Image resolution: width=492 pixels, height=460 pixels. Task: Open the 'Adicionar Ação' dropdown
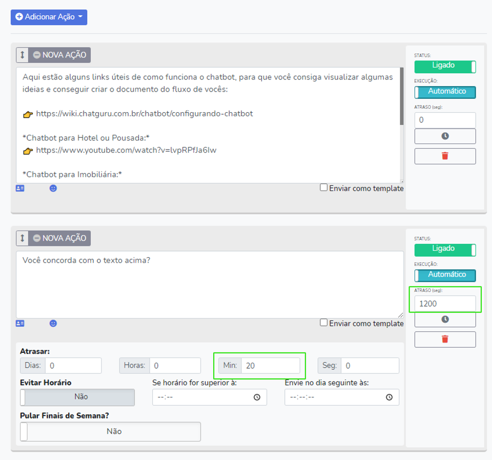pyautogui.click(x=49, y=17)
